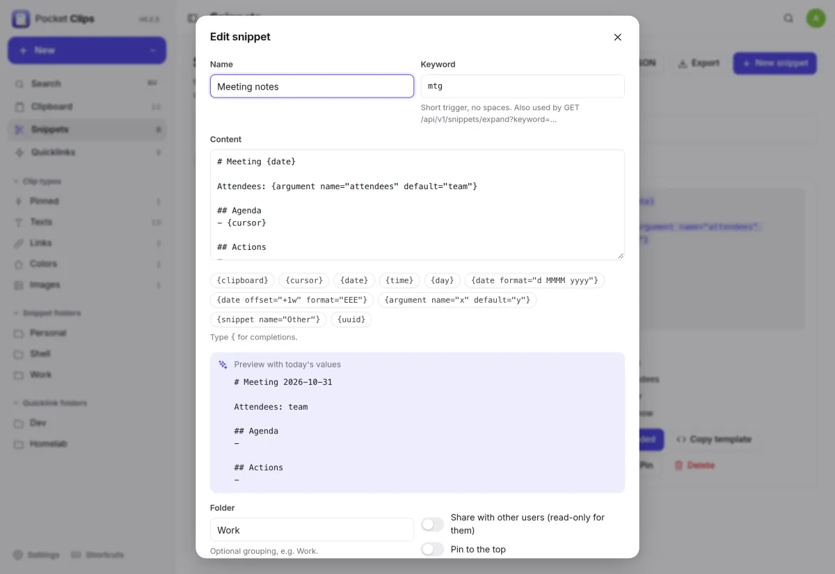Image resolution: width=835 pixels, height=574 pixels.
Task: Open the Homelab quicklink folder
Action: click(x=87, y=444)
